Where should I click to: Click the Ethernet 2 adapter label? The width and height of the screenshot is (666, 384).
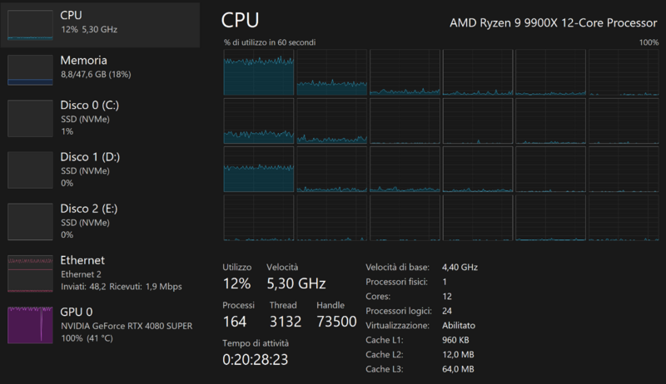click(x=81, y=274)
